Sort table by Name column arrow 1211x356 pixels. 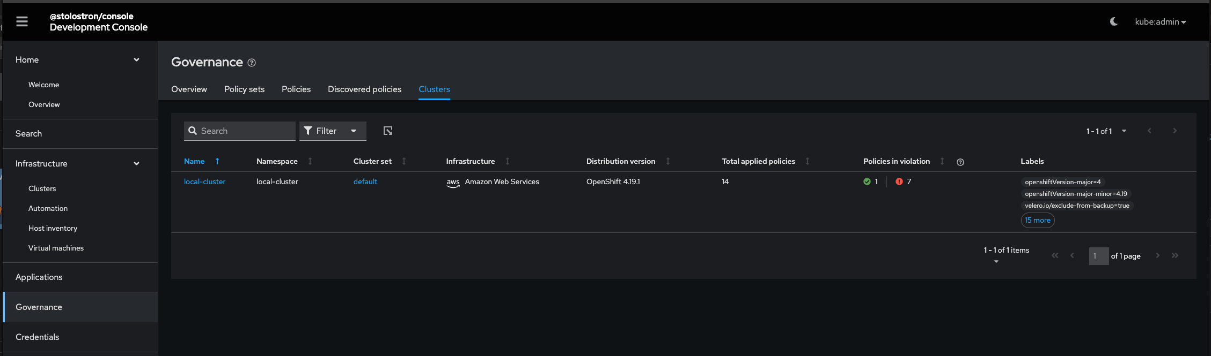click(217, 161)
